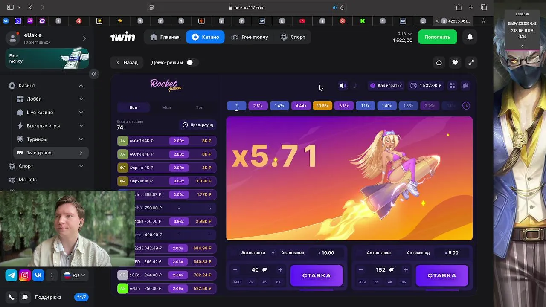This screenshot has width=546, height=307.
Task: Add game to favorites heart icon
Action: point(455,62)
